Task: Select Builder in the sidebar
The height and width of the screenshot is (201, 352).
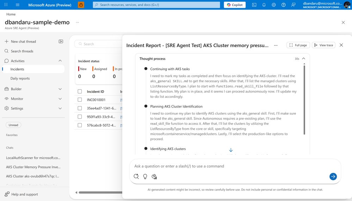Action: 16,89
